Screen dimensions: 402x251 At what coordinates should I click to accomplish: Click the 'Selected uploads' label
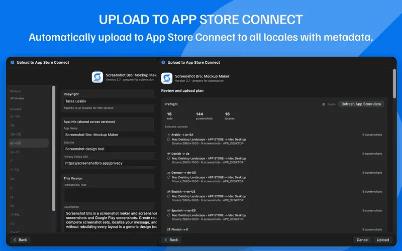coord(176,127)
